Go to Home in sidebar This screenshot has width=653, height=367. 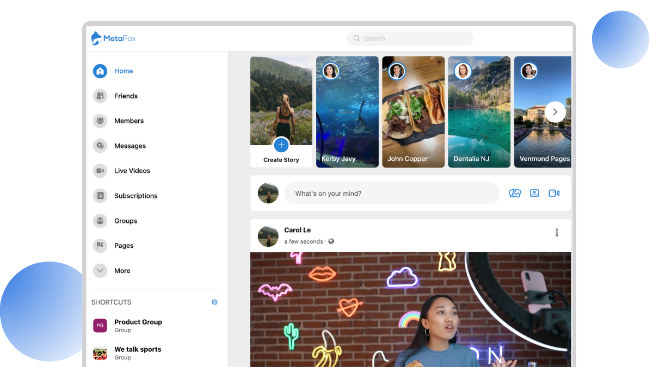coord(123,71)
